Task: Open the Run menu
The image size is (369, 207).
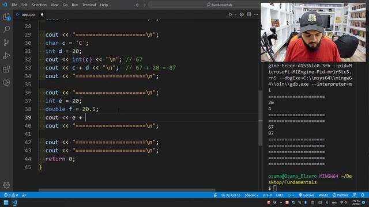Action: [75, 5]
